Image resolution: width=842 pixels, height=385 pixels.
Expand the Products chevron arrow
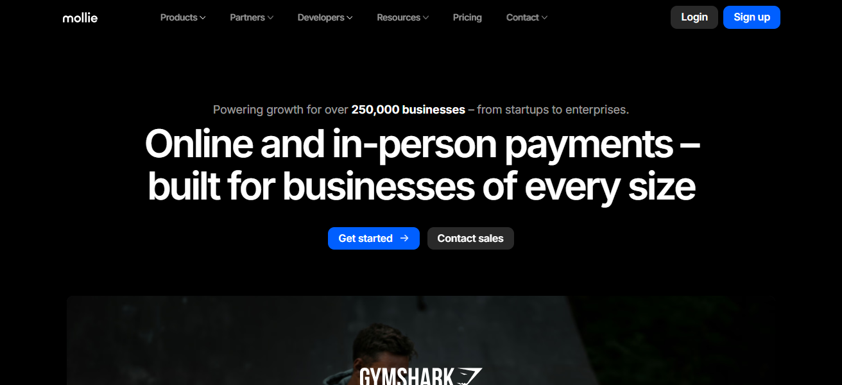coord(203,18)
